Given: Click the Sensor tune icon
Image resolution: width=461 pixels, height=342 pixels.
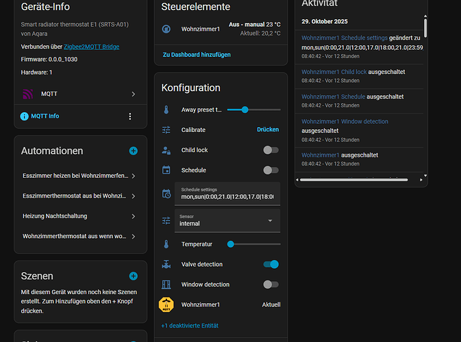Looking at the screenshot, I should 166,220.
